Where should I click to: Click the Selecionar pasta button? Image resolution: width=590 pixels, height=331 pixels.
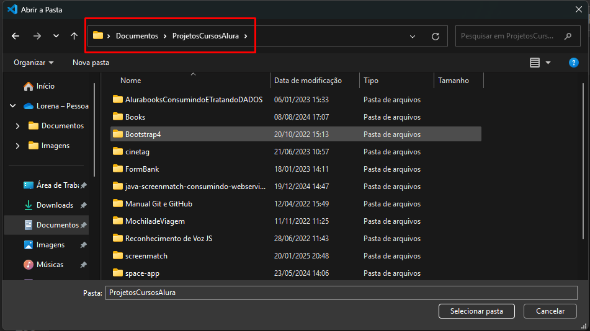point(476,311)
